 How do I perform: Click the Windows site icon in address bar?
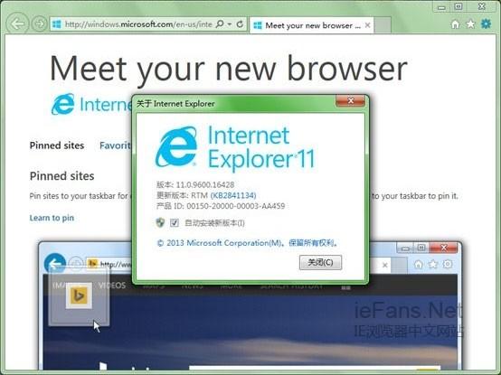(57, 24)
